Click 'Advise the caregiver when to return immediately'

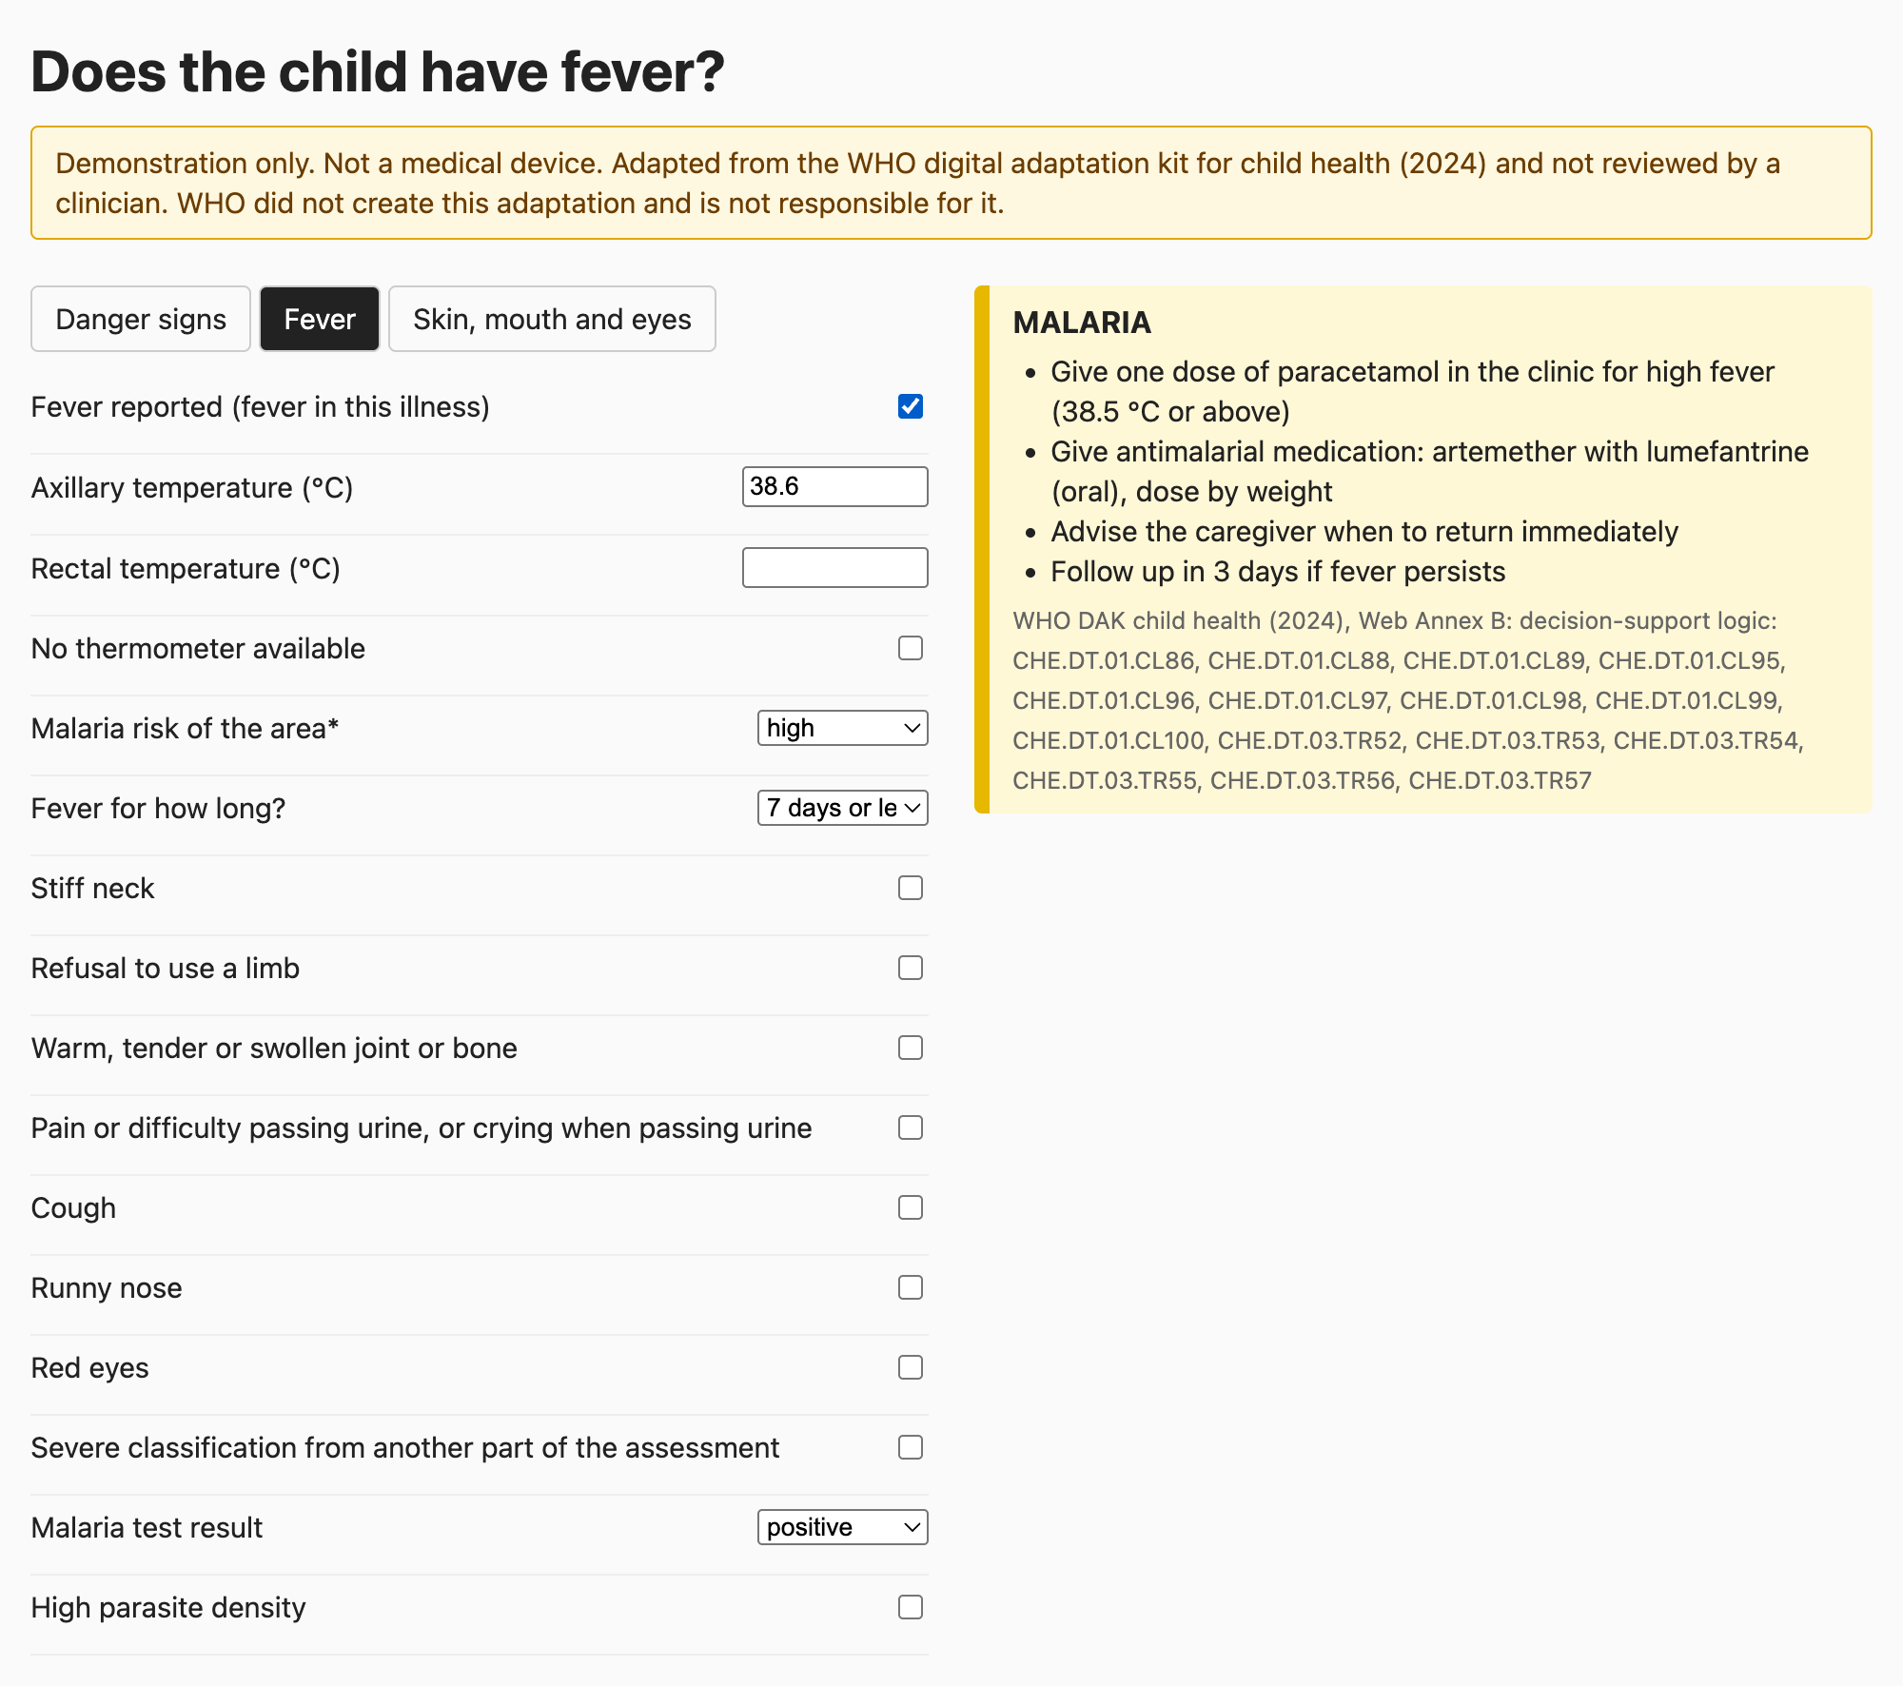[x=1364, y=531]
